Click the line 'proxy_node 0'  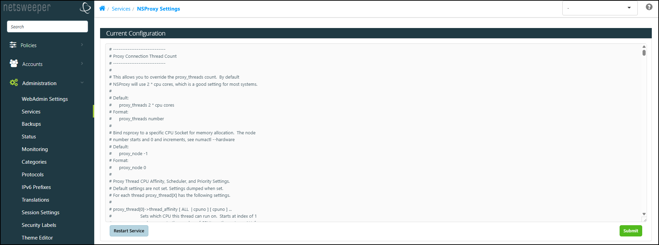(133, 167)
